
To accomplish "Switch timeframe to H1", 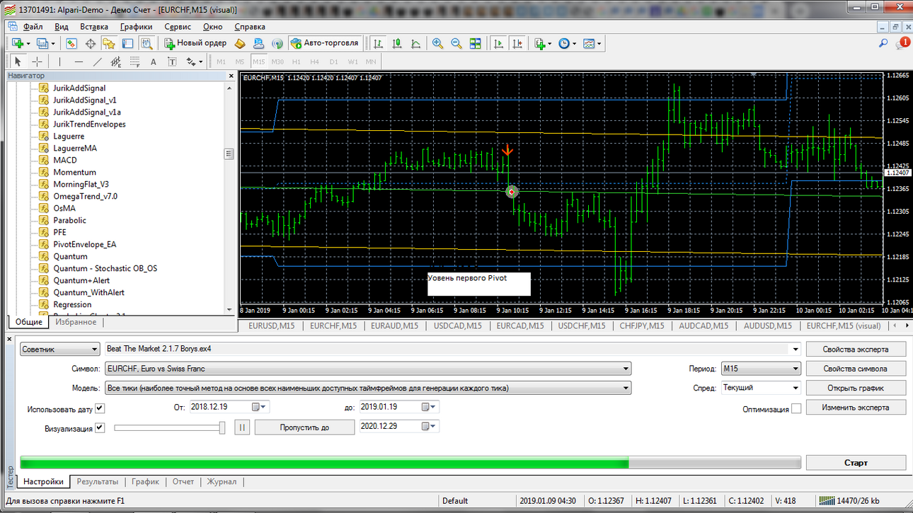I will click(296, 62).
